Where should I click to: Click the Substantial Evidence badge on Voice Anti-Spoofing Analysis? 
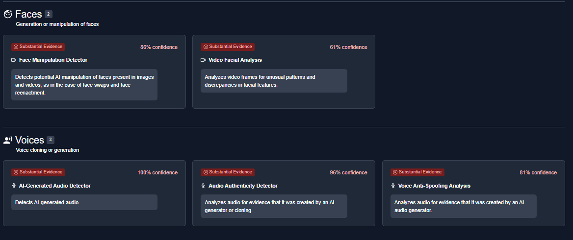coord(417,172)
